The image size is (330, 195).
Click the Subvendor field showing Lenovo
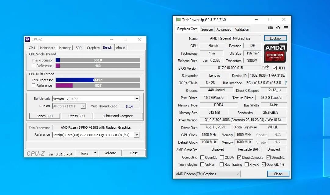pos(214,75)
